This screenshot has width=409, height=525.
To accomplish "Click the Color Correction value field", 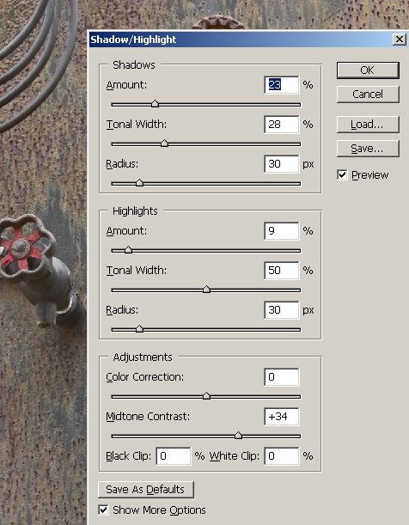I will [282, 377].
